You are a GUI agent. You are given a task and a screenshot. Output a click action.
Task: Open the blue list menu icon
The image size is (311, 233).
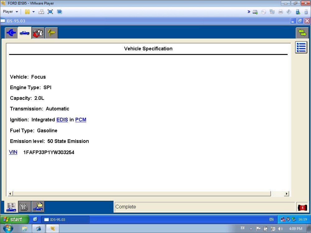pos(301,48)
